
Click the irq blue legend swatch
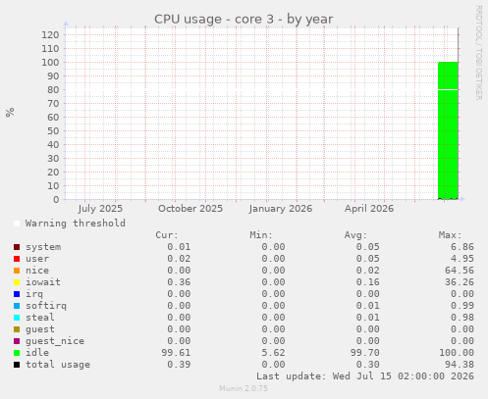point(17,294)
